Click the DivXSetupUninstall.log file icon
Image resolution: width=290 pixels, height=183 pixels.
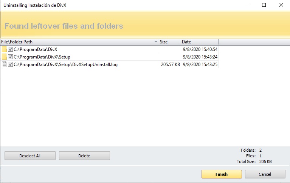pos(4,65)
